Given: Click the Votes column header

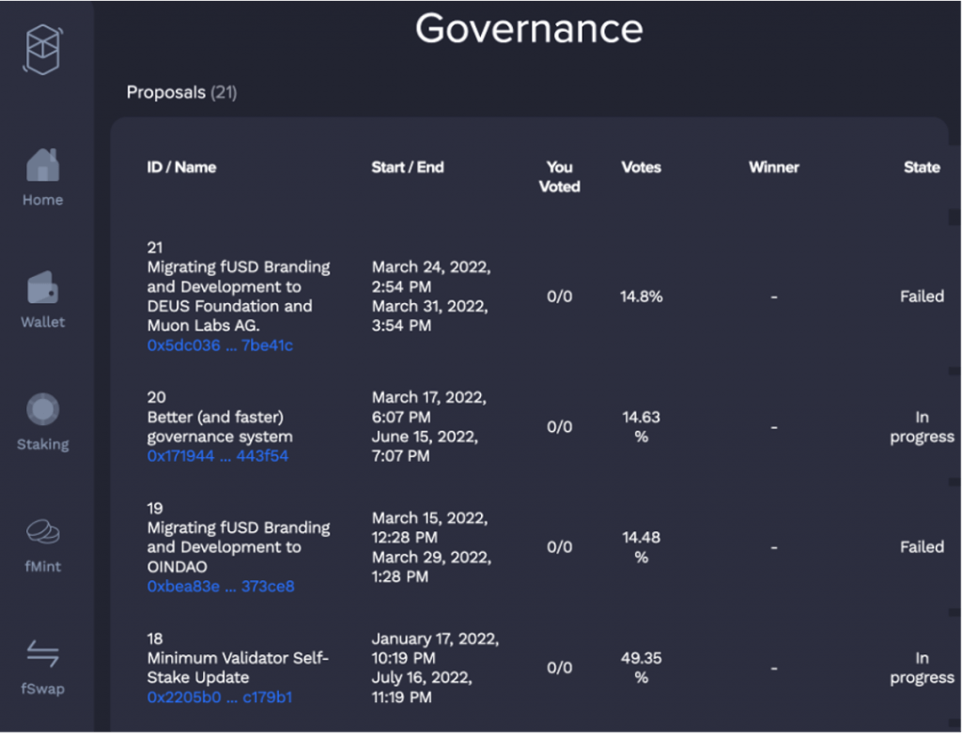Looking at the screenshot, I should tap(641, 167).
